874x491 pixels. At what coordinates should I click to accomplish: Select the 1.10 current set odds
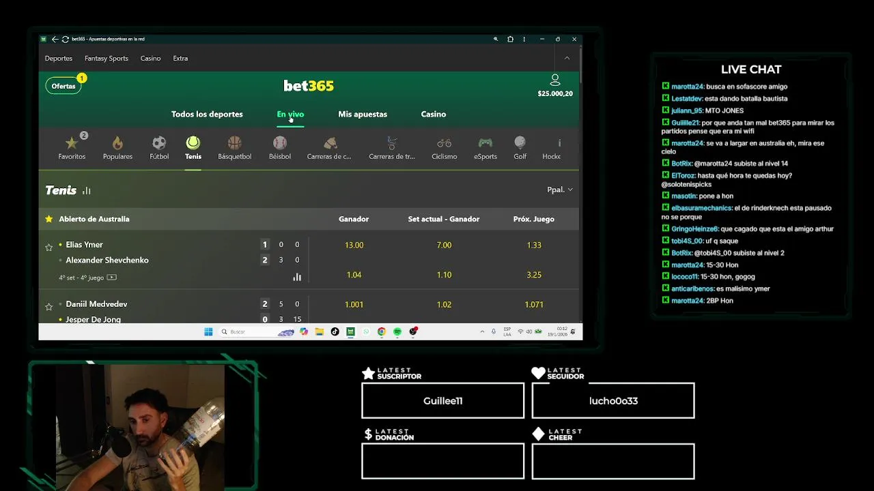pos(444,275)
